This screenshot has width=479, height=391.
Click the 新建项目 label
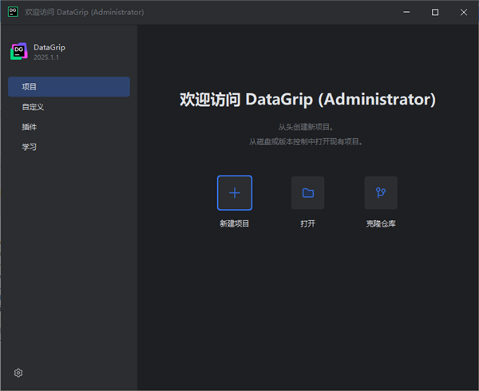tap(235, 223)
